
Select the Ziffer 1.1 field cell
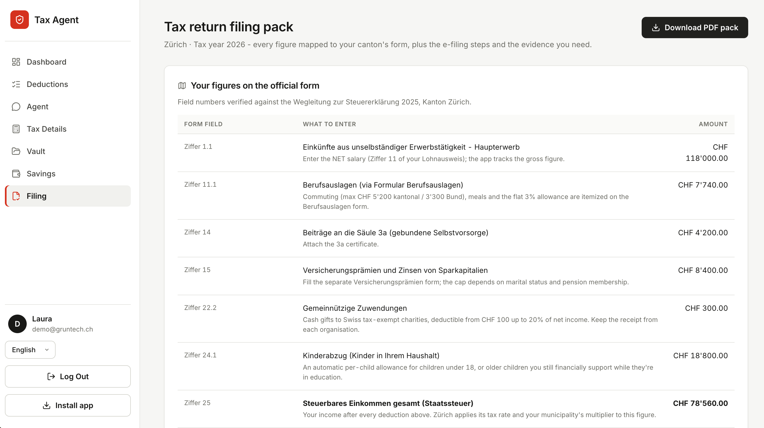pyautogui.click(x=198, y=147)
